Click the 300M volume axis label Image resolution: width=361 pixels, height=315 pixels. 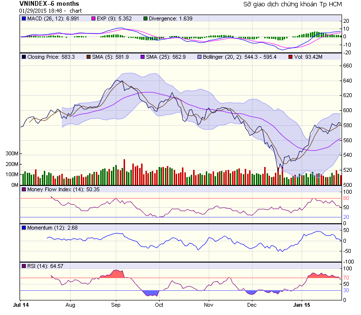click(x=12, y=153)
